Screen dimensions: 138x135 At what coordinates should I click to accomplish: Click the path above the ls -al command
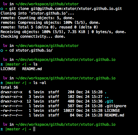pyautogui.click(x=66, y=78)
